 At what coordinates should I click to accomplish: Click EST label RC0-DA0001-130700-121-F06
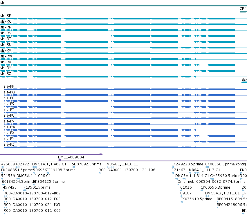click(x=127, y=170)
